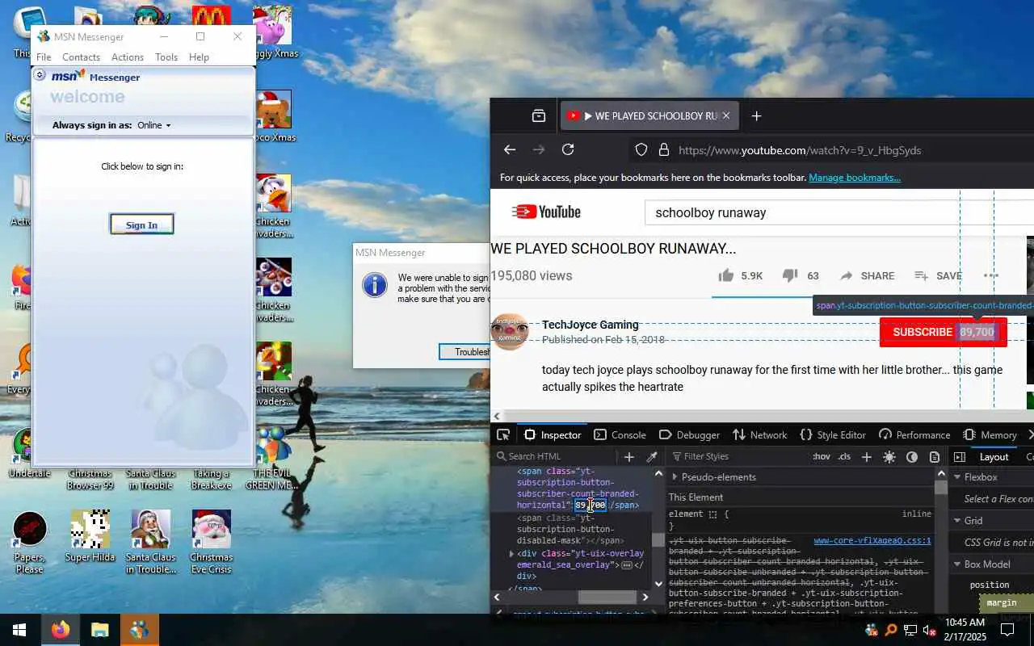This screenshot has width=1034, height=646.
Task: Toggle light color scheme simulation sun icon
Action: point(889,456)
